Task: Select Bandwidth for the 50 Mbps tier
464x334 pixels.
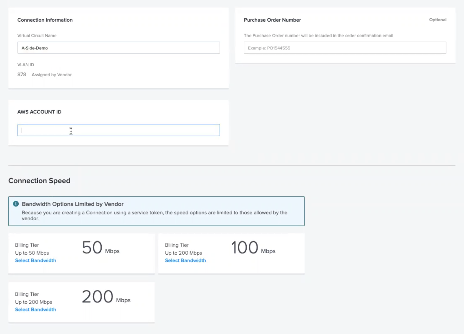Action: [x=35, y=260]
